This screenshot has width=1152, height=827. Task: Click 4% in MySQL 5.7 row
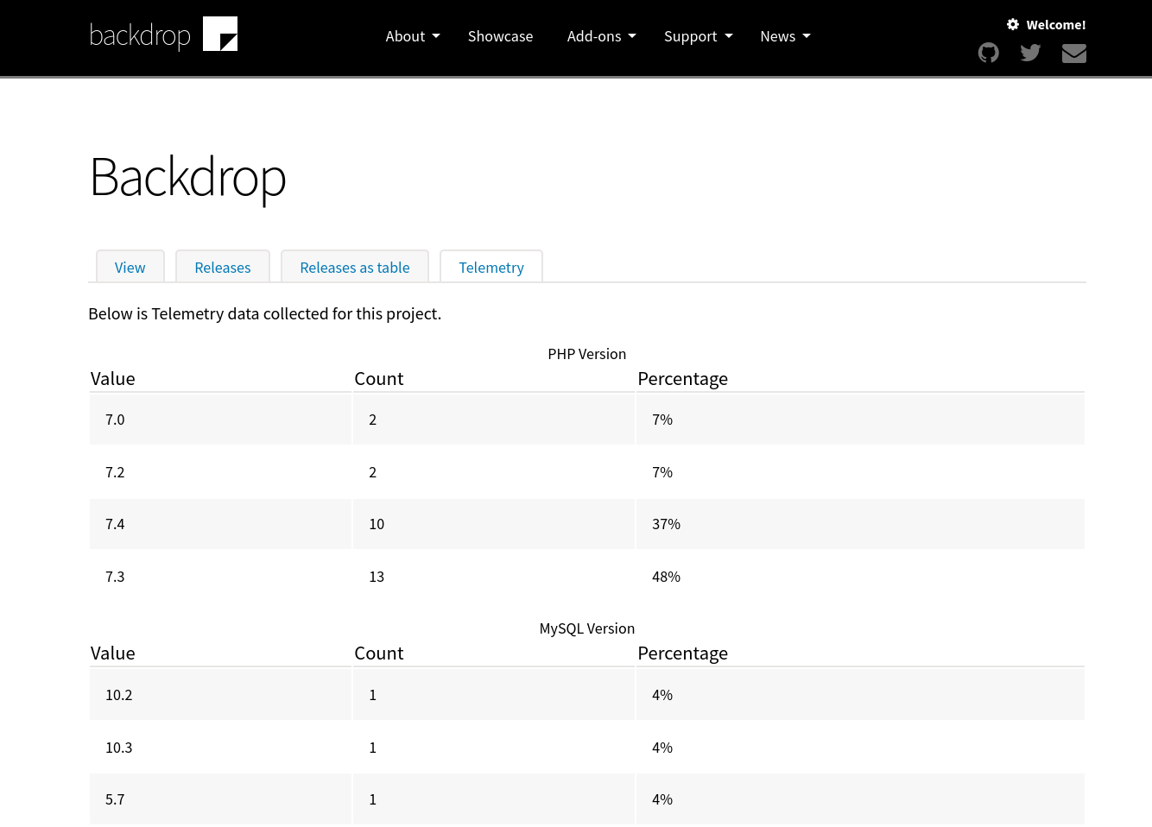tap(860, 799)
